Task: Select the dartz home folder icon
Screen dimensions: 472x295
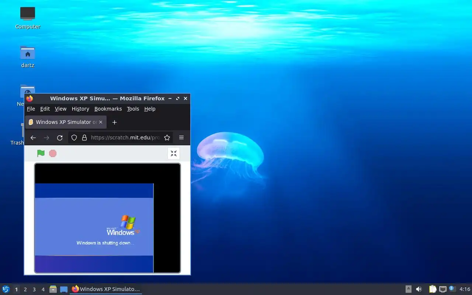Action: point(28,56)
